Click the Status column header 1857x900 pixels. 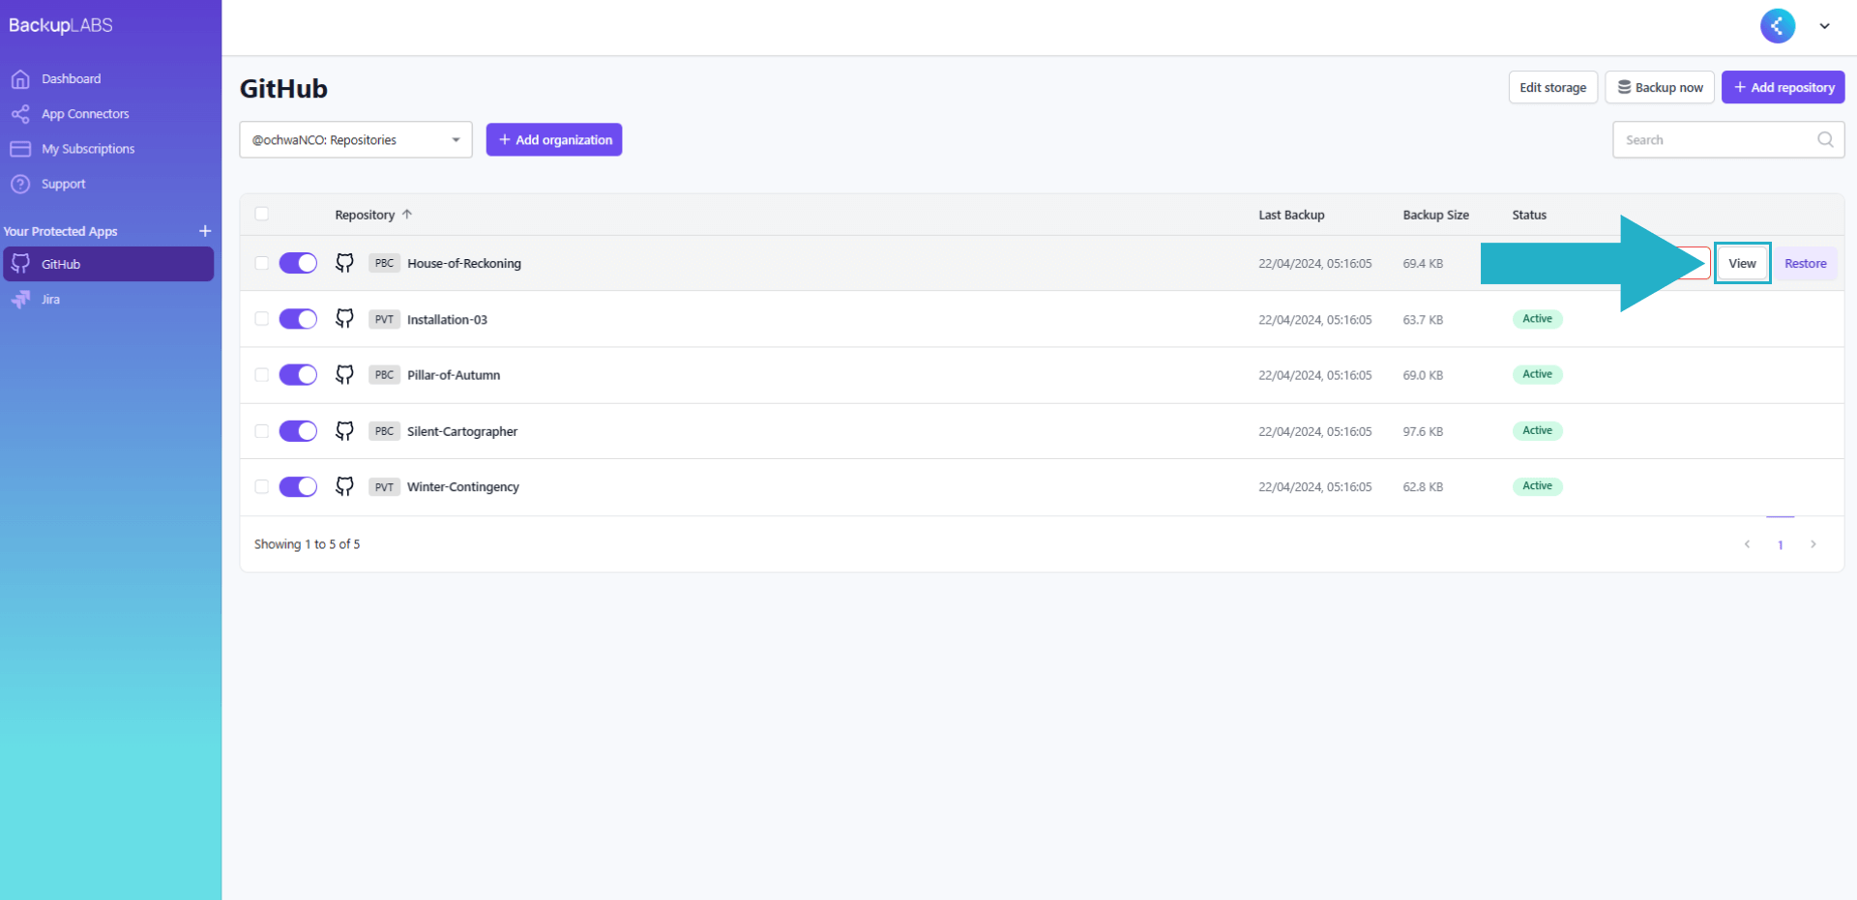(1529, 215)
